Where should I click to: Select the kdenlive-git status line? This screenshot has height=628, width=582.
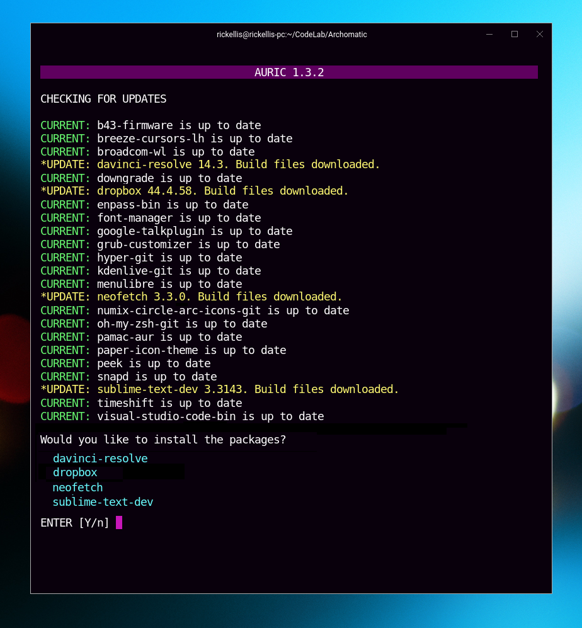tap(151, 271)
